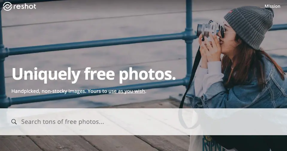This screenshot has height=151, width=287.
Task: Click the word "photos." in the headline
Action: coord(147,74)
